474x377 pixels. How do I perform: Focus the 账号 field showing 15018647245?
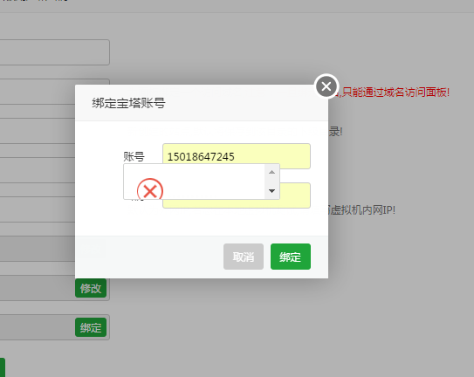click(237, 156)
